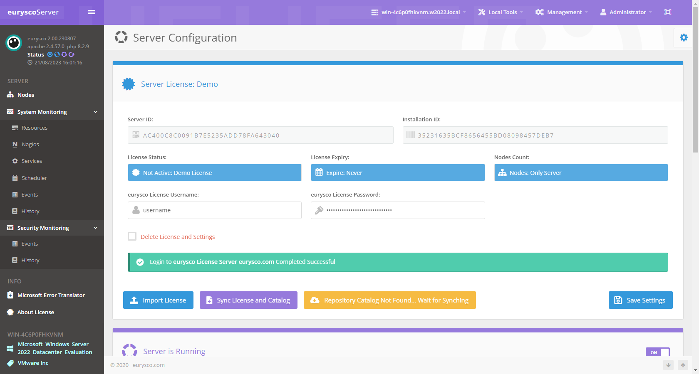Click the Server Configuration title icon
This screenshot has width=699, height=374.
tap(121, 37)
